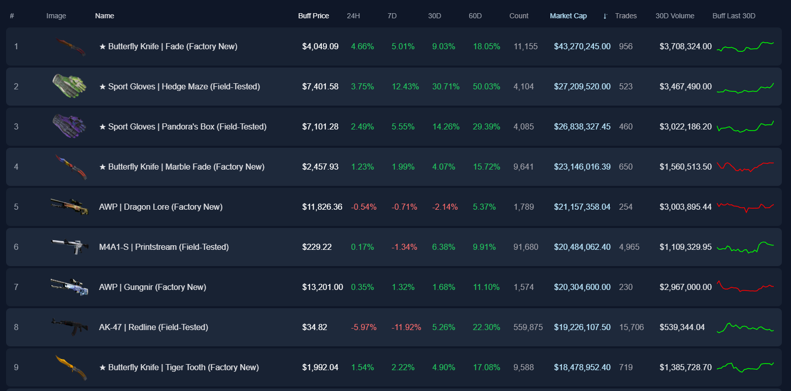Sort by Count column header
This screenshot has width=791, height=391.
point(519,16)
